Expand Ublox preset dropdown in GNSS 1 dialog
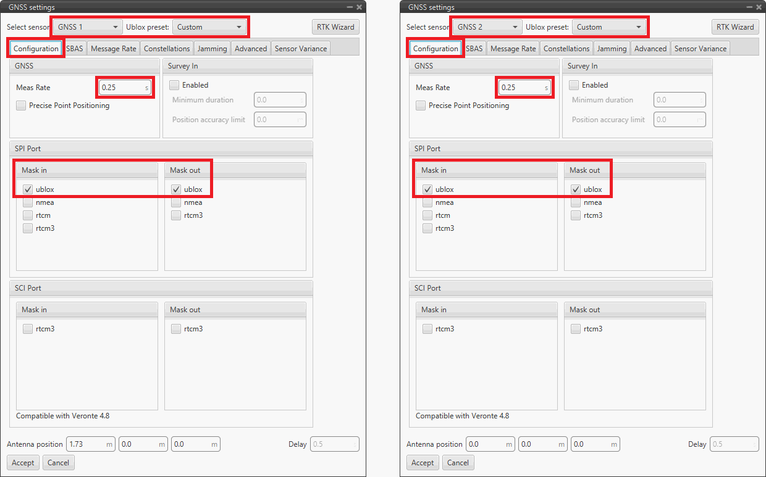766x477 pixels. point(209,27)
